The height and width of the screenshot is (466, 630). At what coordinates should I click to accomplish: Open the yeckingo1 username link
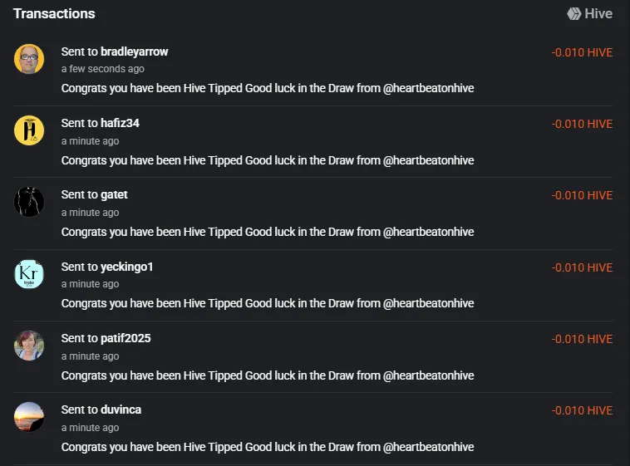click(127, 267)
